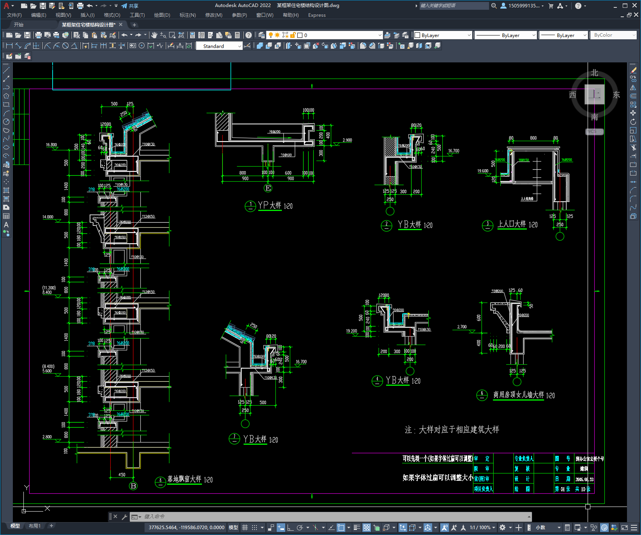Image resolution: width=641 pixels, height=535 pixels.
Task: Select the Move tool in right toolbar
Action: click(x=633, y=113)
